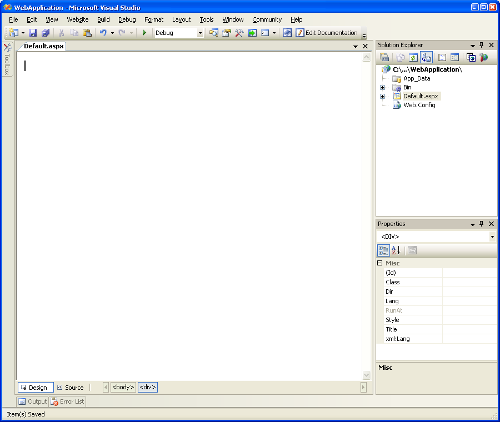Toggle Categorized view in Properties panel
Viewport: 500px width, 422px height.
tap(383, 250)
